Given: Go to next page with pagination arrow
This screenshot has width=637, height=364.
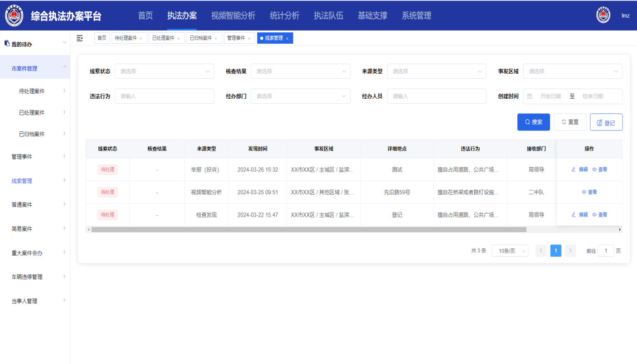Looking at the screenshot, I should click(571, 251).
